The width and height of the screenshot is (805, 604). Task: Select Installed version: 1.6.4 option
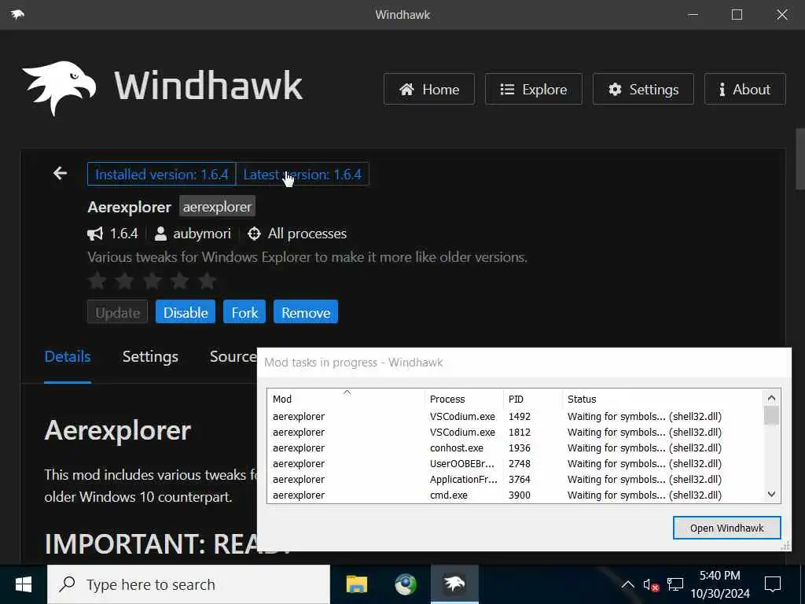pyautogui.click(x=162, y=174)
